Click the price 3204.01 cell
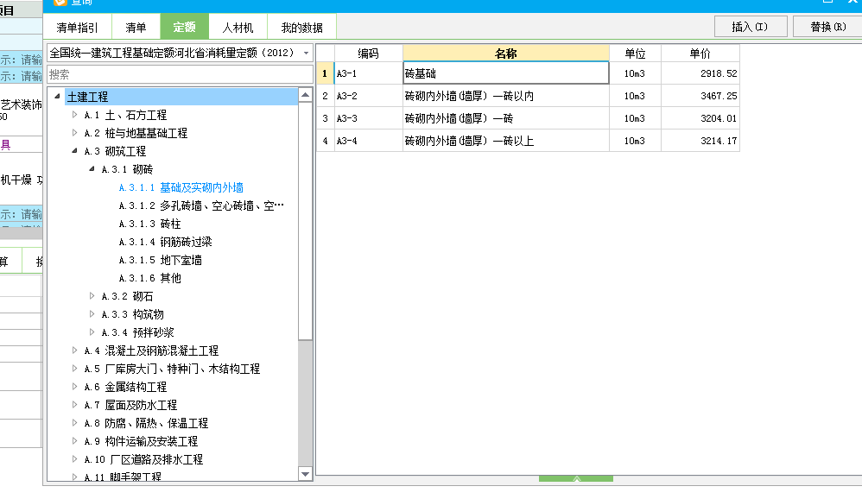 point(700,118)
